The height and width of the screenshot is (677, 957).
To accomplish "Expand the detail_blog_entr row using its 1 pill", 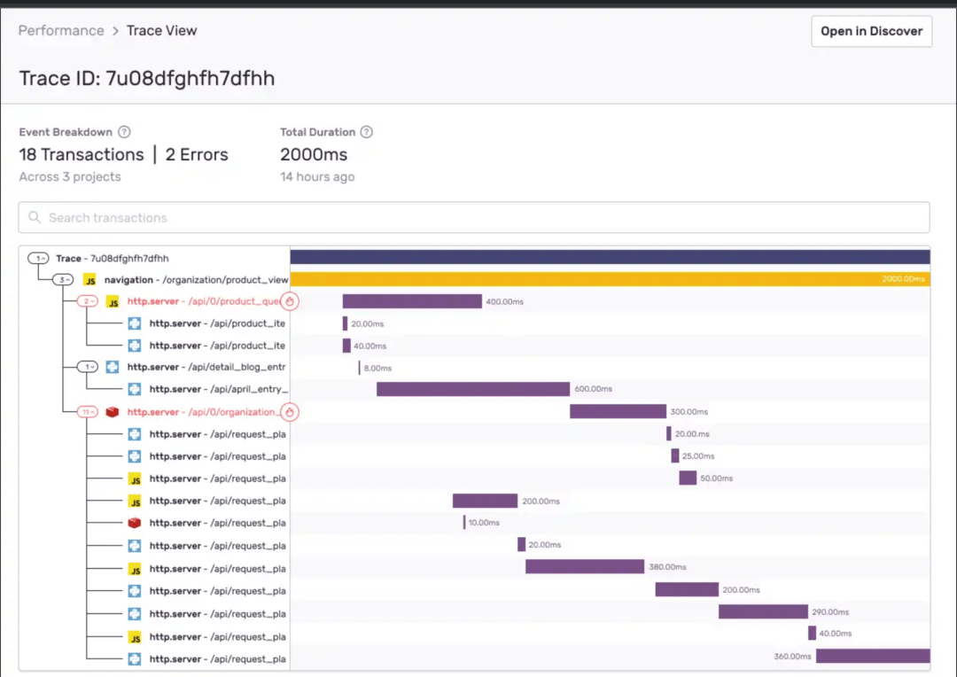I will 87,367.
